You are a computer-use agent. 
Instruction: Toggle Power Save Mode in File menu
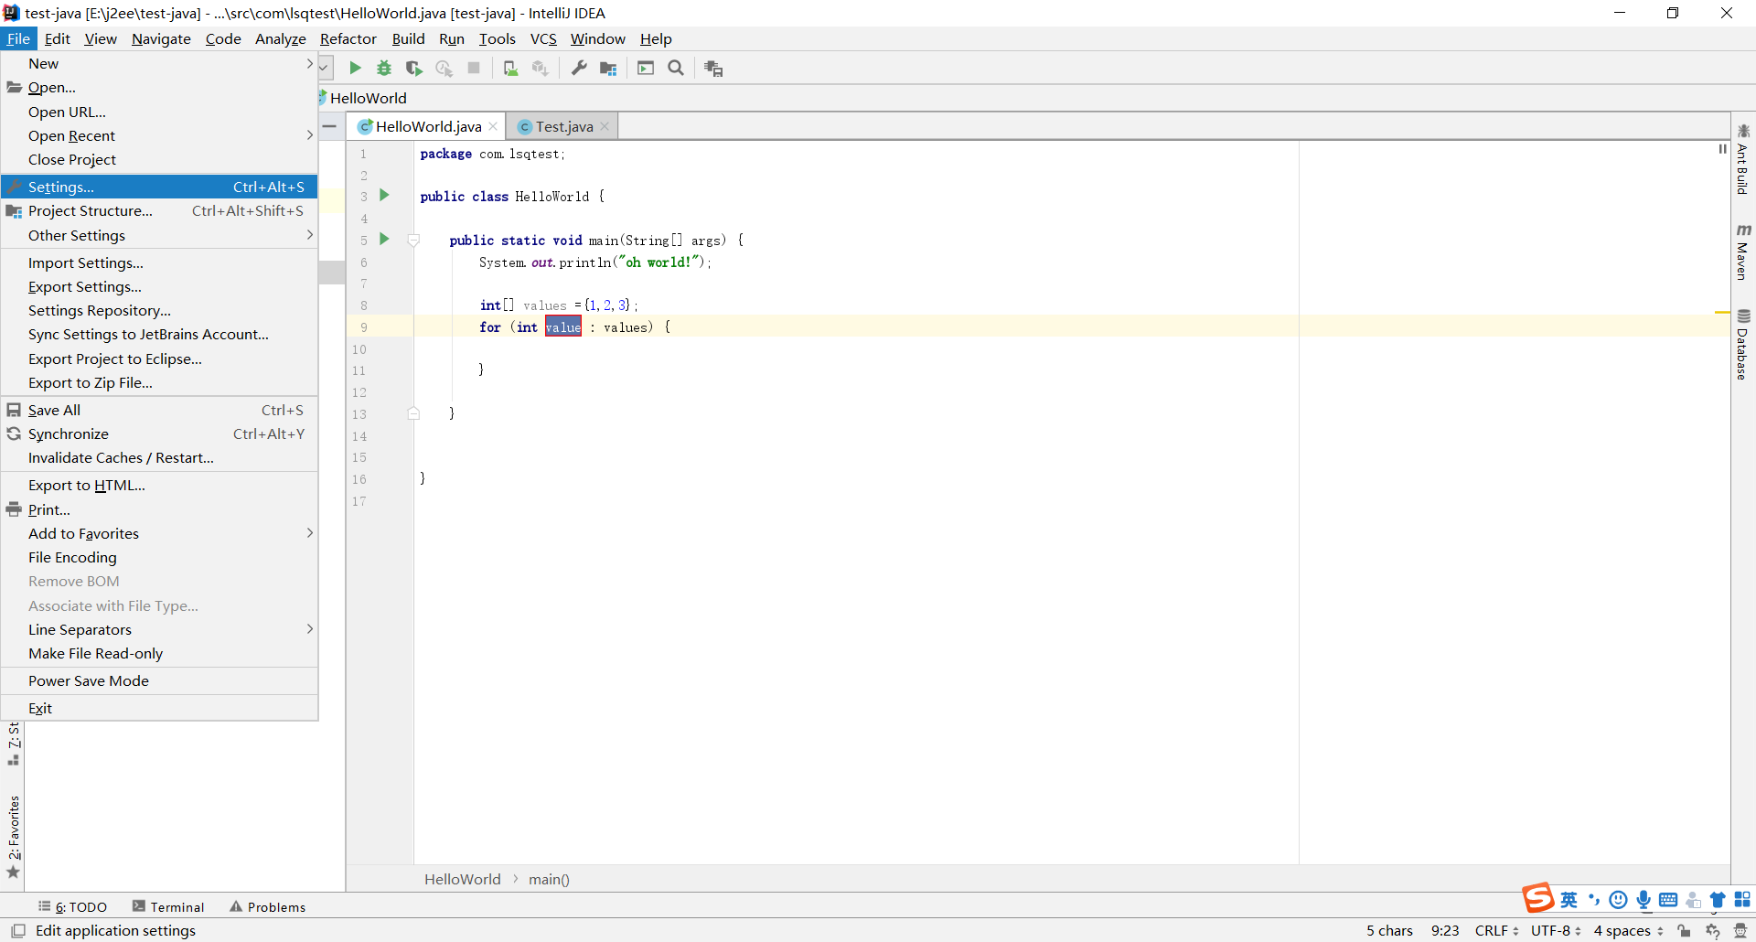click(x=160, y=681)
